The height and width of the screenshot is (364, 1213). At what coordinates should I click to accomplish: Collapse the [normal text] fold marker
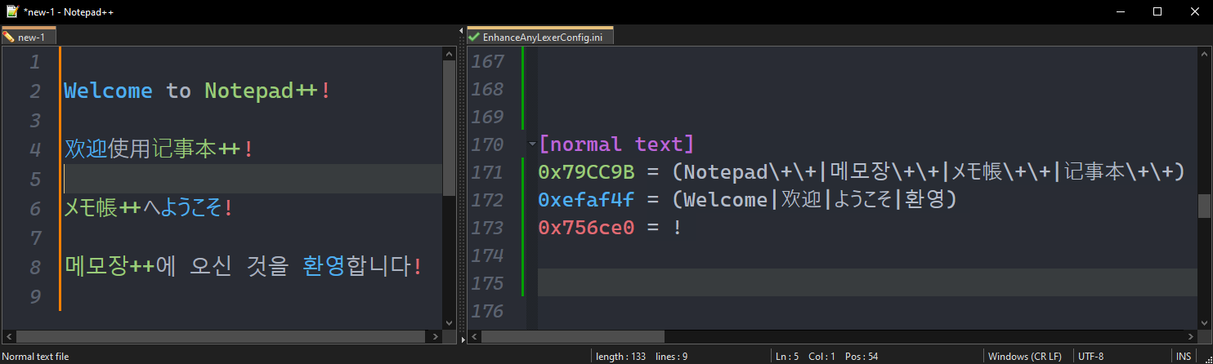pyautogui.click(x=532, y=145)
